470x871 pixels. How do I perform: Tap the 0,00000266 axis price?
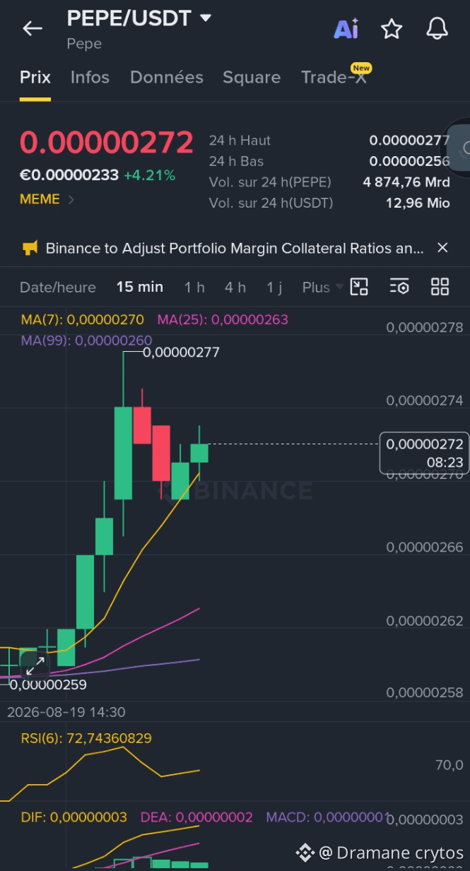(425, 547)
